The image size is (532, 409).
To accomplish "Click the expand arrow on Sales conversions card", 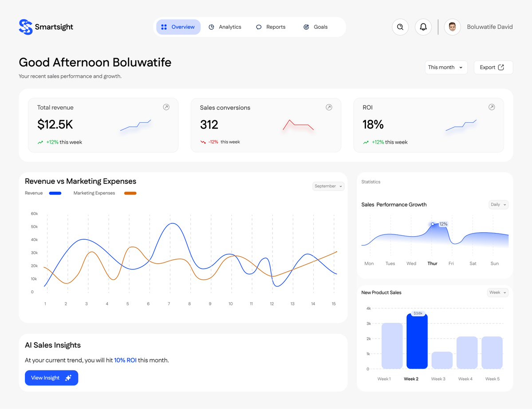I will point(329,107).
